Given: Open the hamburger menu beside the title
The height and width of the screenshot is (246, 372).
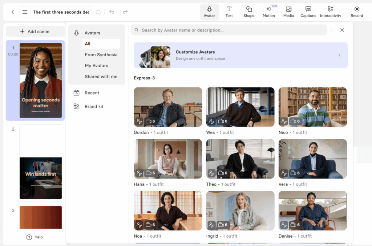Looking at the screenshot, I should pyautogui.click(x=25, y=12).
